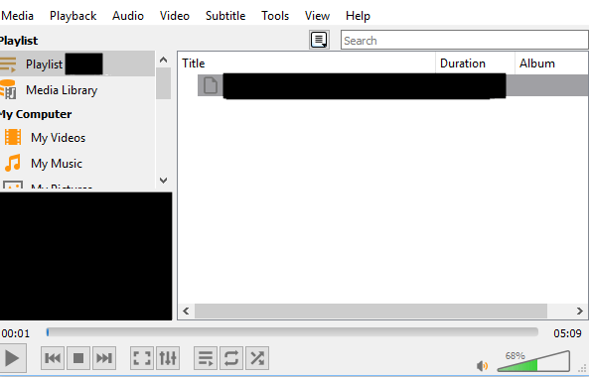Click playlist horizontal scroll right arrow
This screenshot has width=589, height=377.
(580, 311)
